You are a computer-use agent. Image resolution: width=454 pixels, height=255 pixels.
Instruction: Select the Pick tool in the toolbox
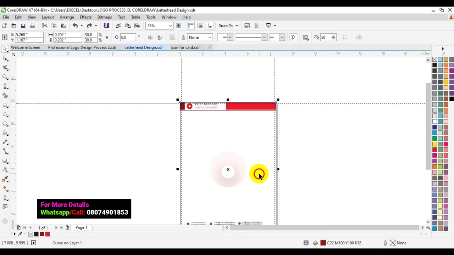tap(5, 49)
